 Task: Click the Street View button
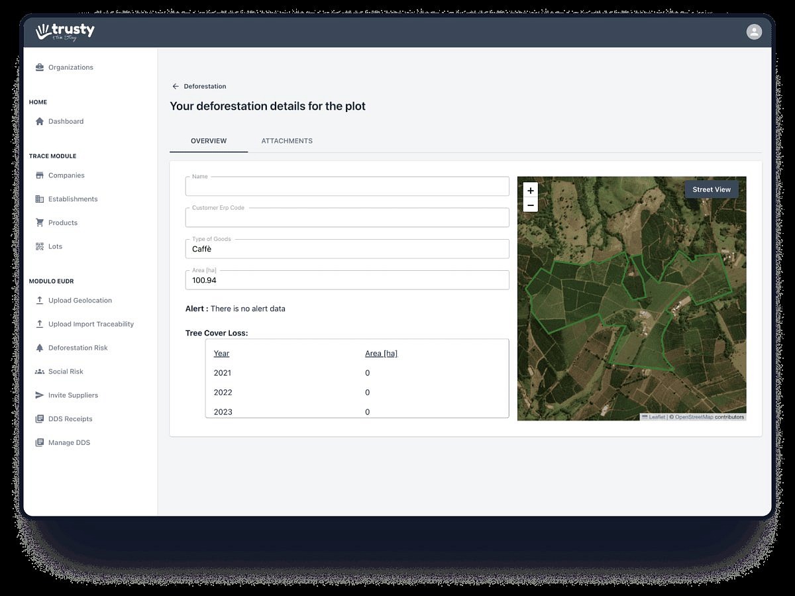pos(712,190)
